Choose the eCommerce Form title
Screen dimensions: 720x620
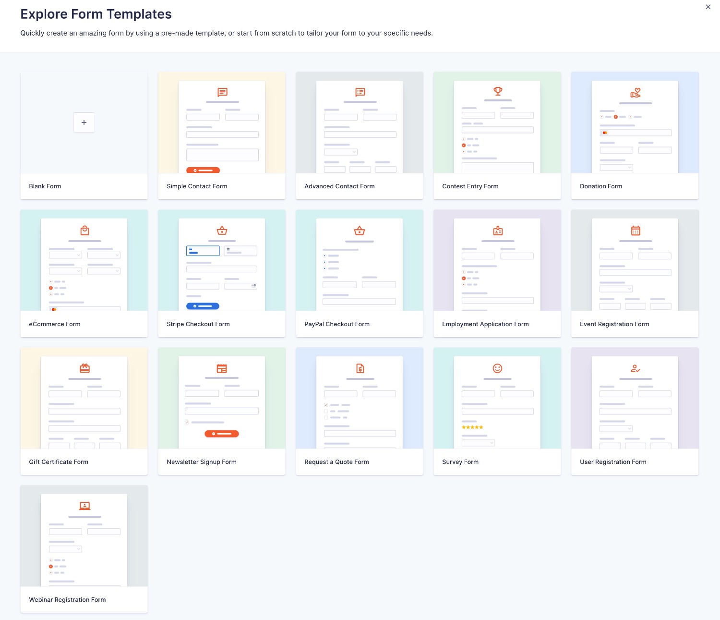[55, 324]
